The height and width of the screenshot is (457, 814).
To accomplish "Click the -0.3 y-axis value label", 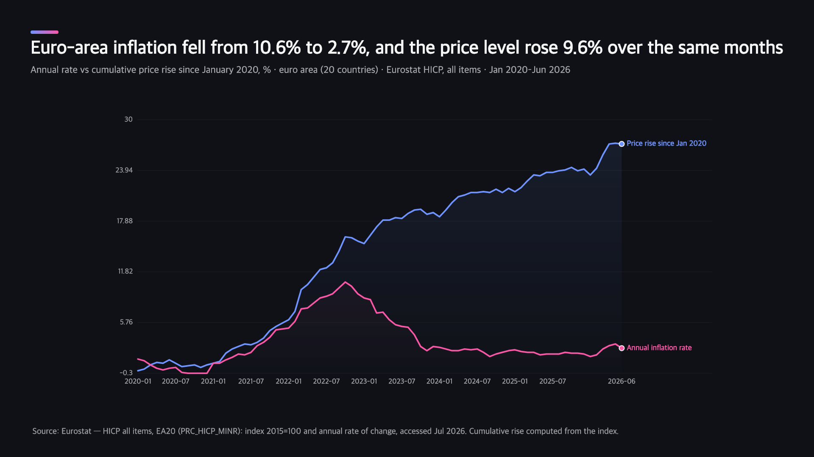I will [126, 373].
